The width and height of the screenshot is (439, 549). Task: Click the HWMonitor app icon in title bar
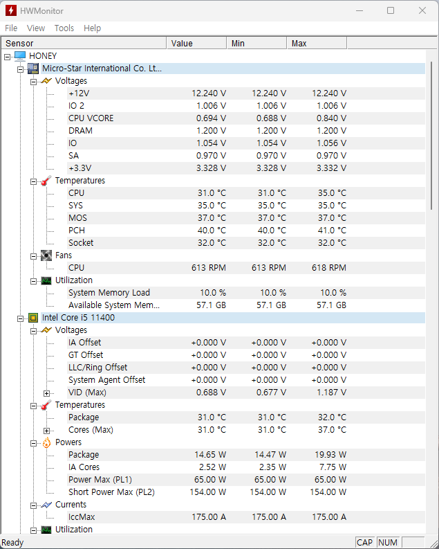point(10,10)
